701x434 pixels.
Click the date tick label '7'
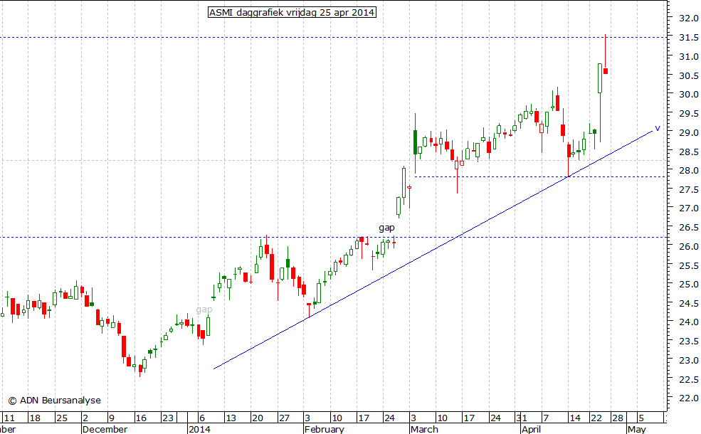(x=545, y=418)
